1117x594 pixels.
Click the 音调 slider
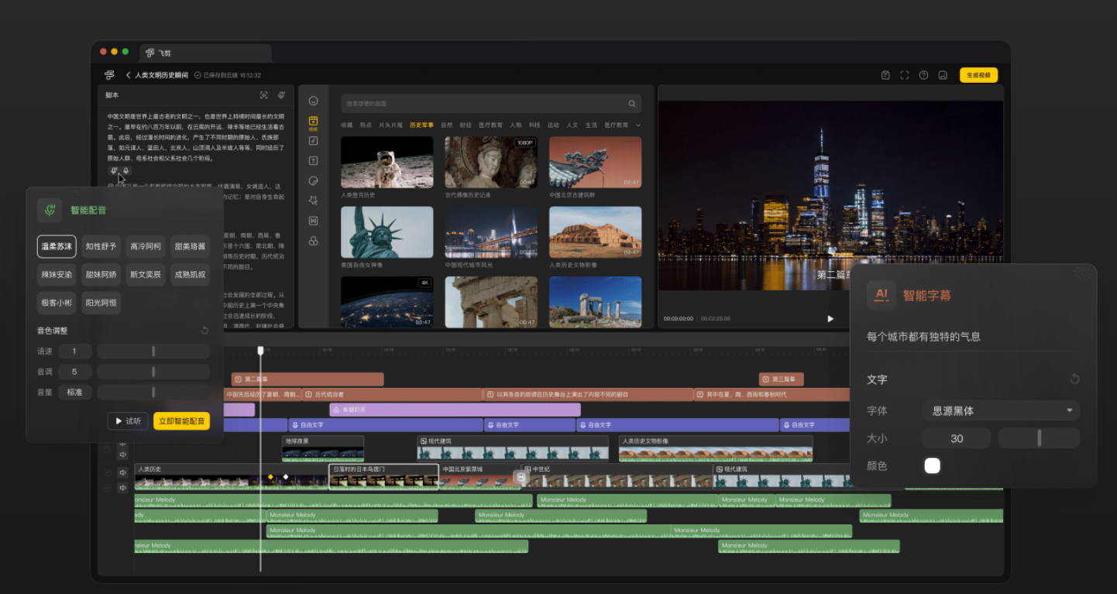(x=153, y=372)
